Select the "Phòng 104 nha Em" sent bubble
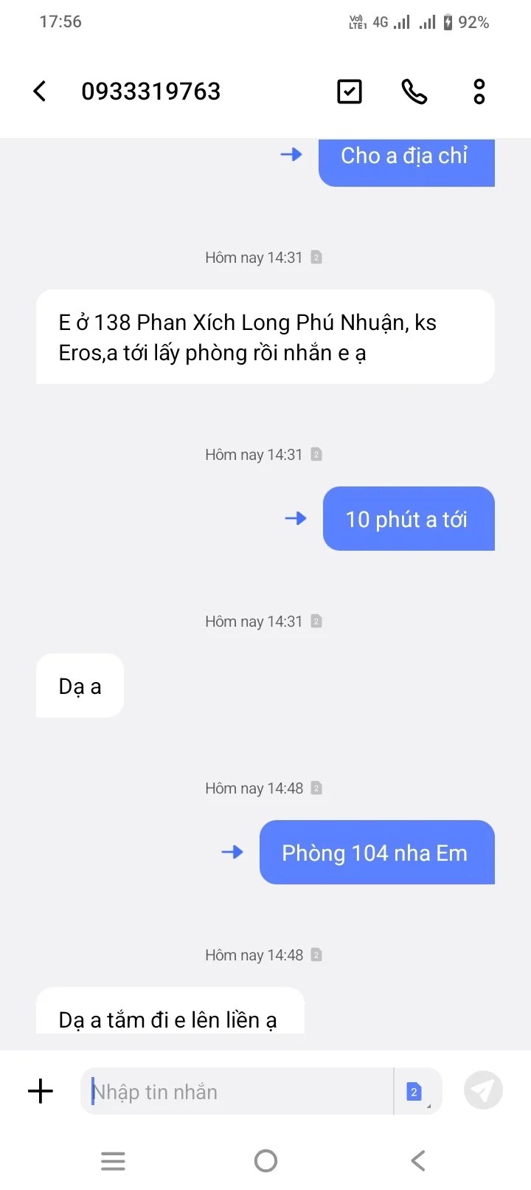 click(377, 852)
